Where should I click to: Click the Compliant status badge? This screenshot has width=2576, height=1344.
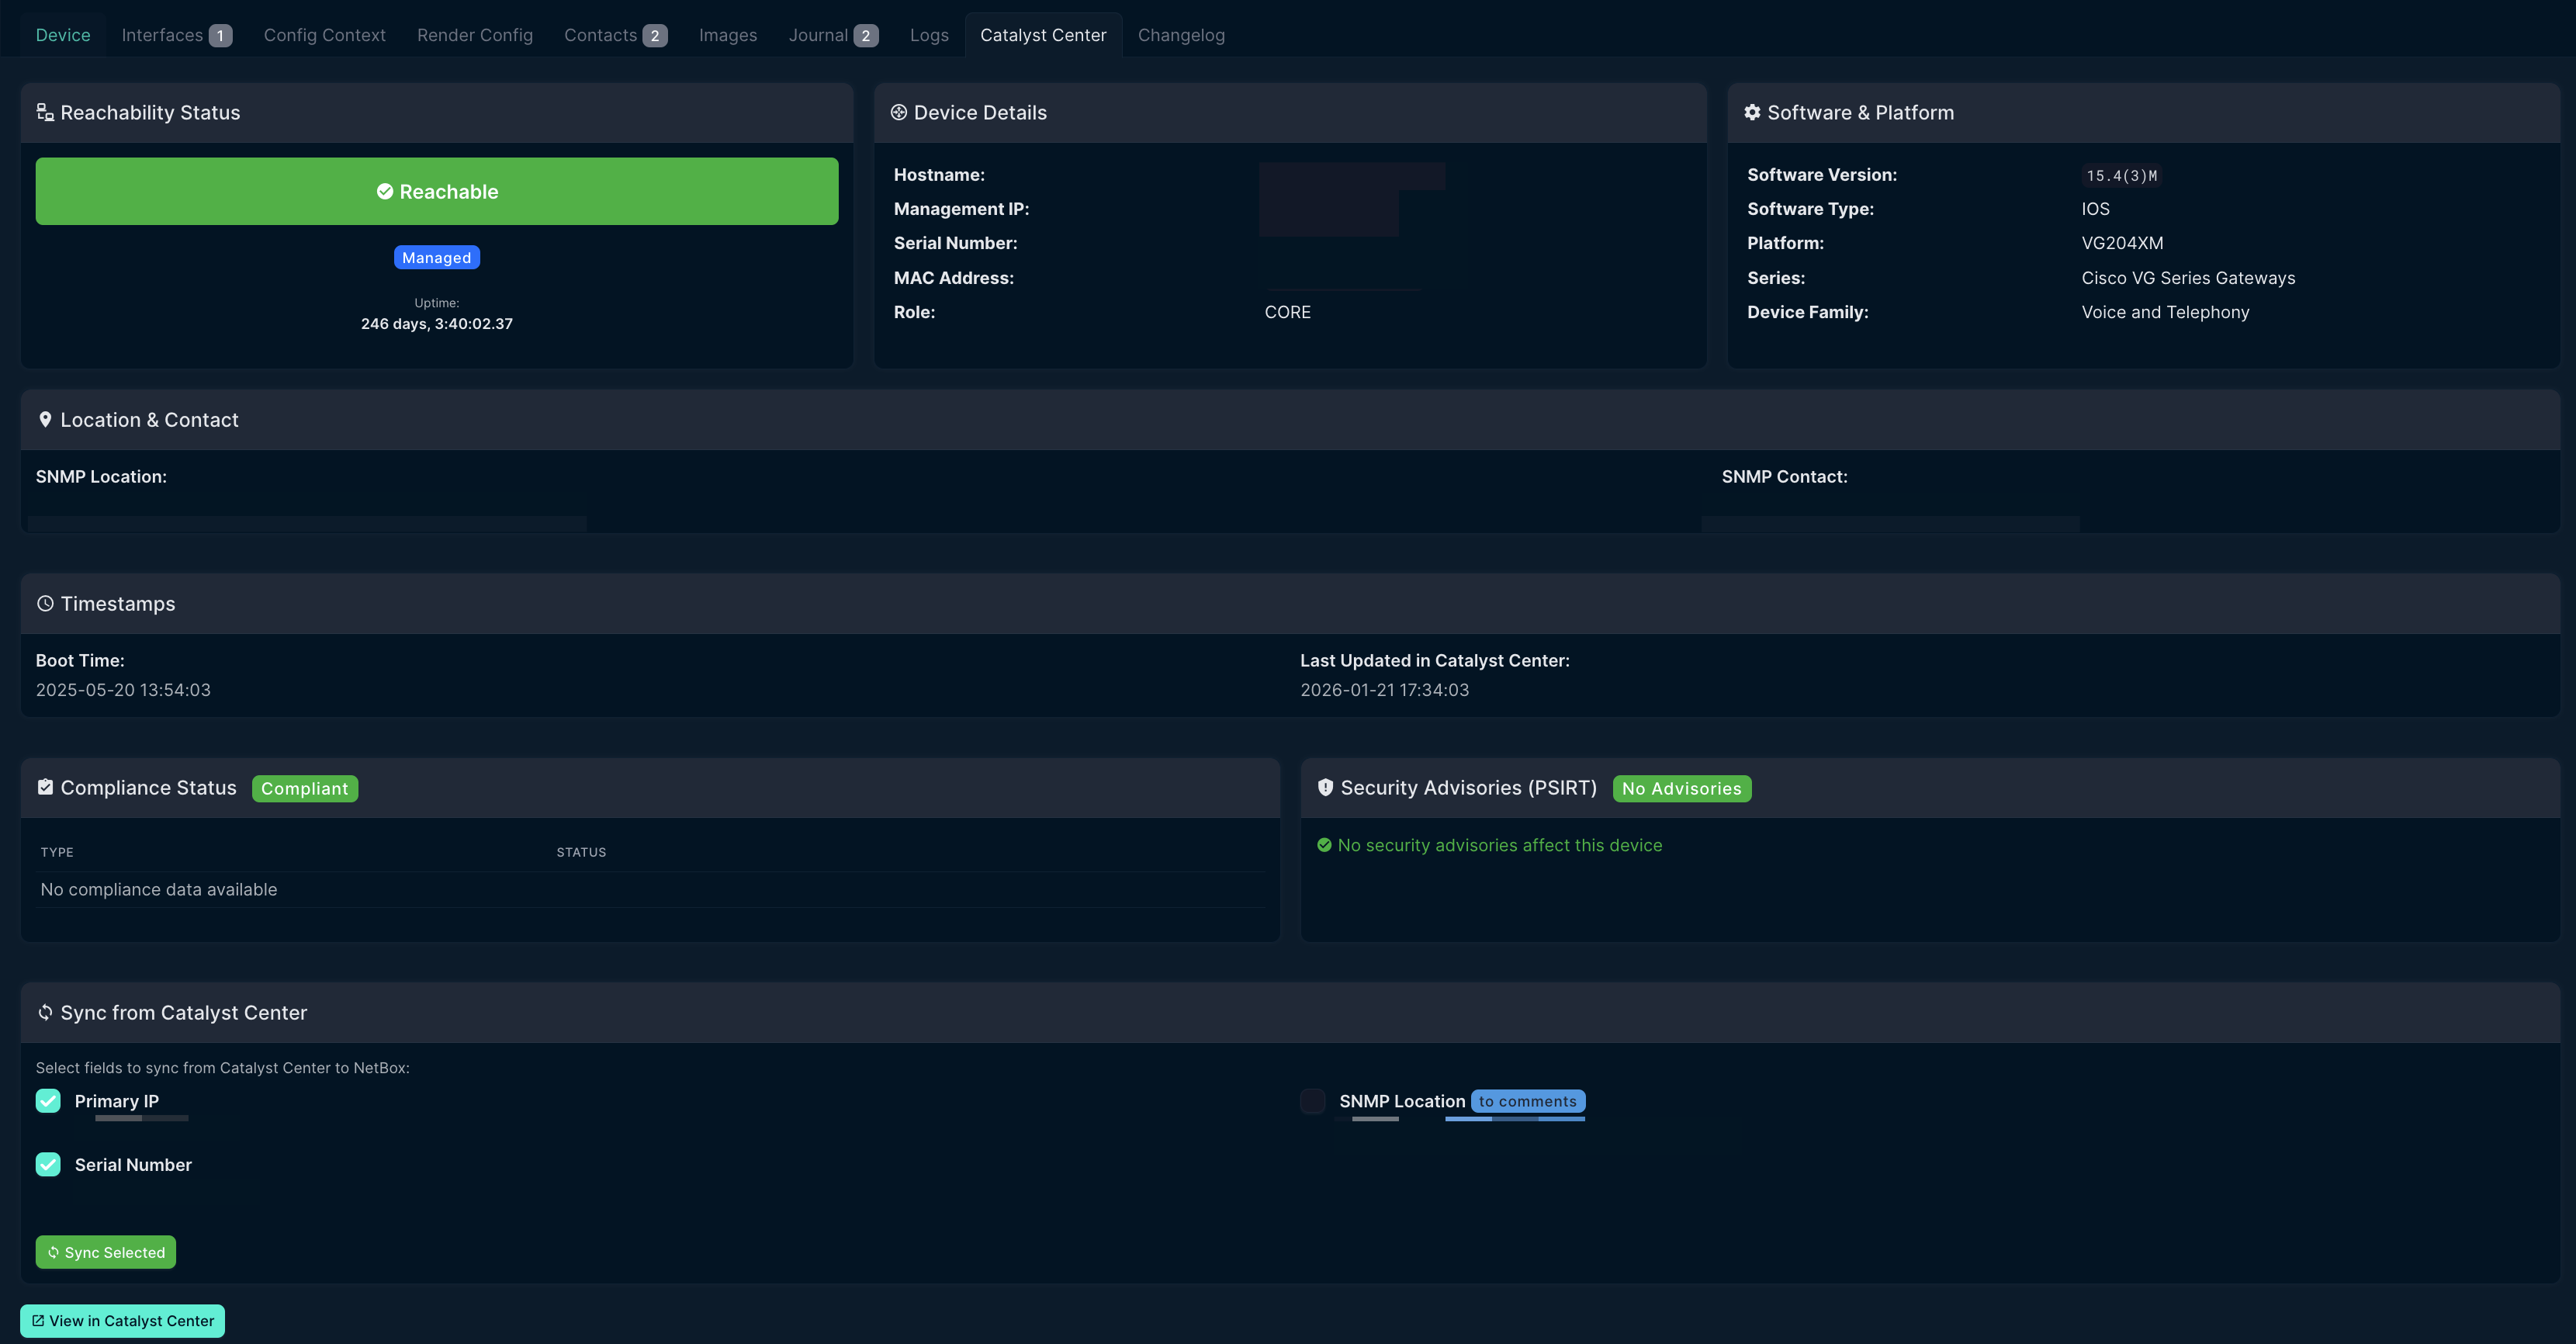coord(304,789)
